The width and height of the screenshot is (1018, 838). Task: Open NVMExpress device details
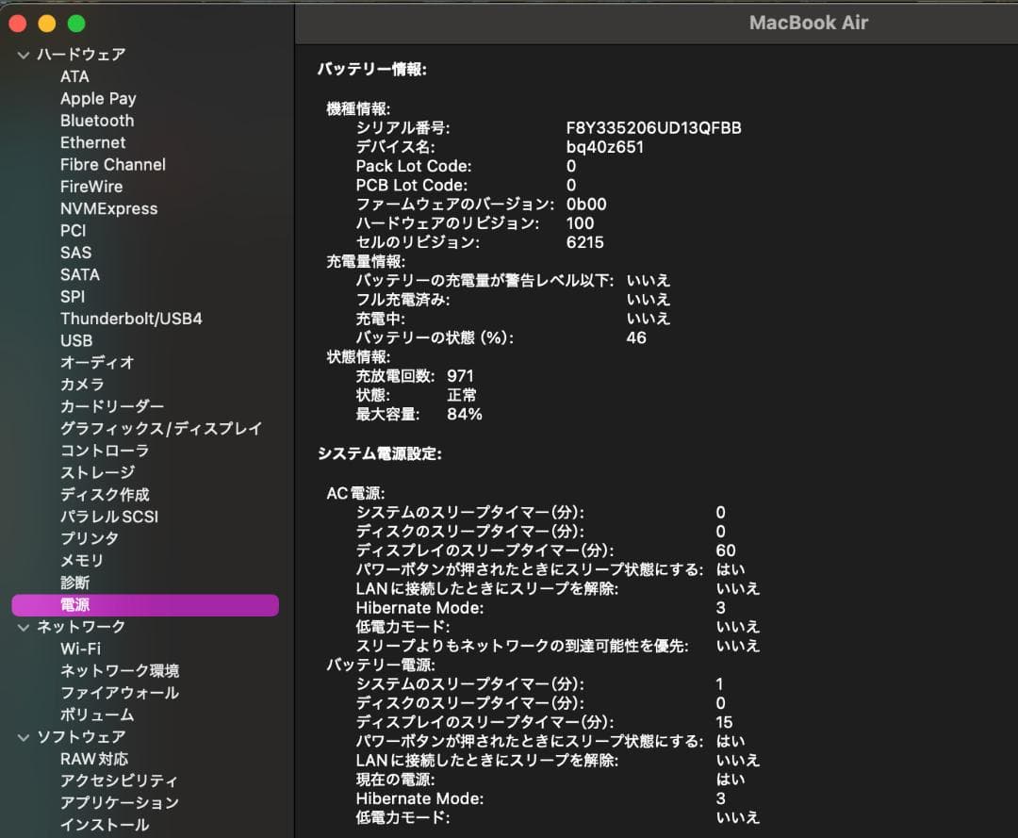pos(108,208)
